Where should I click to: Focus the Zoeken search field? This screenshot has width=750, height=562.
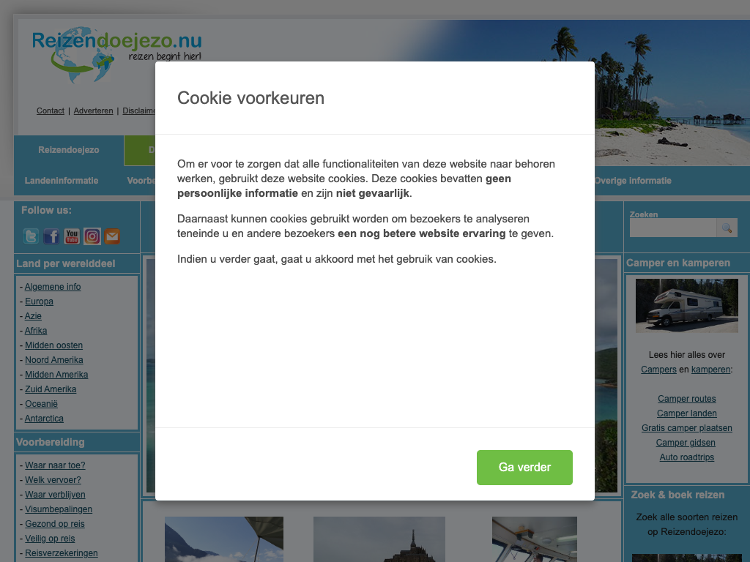pyautogui.click(x=673, y=228)
